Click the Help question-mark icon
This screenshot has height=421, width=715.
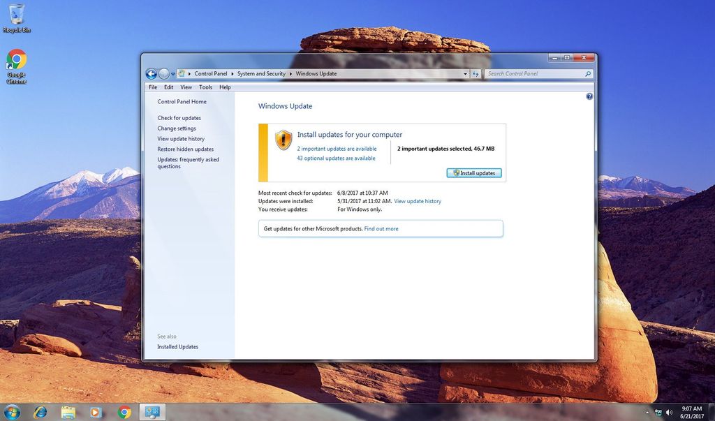tap(589, 96)
